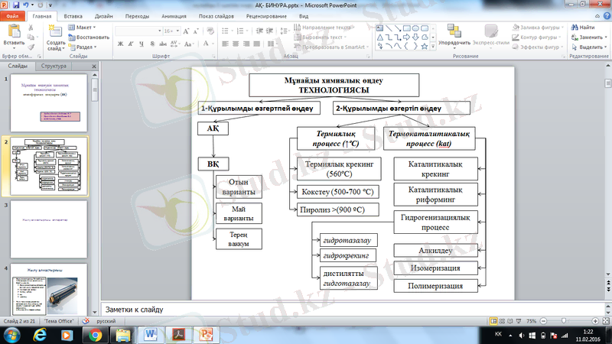Open Internet Explorer from the taskbar

click(x=41, y=334)
